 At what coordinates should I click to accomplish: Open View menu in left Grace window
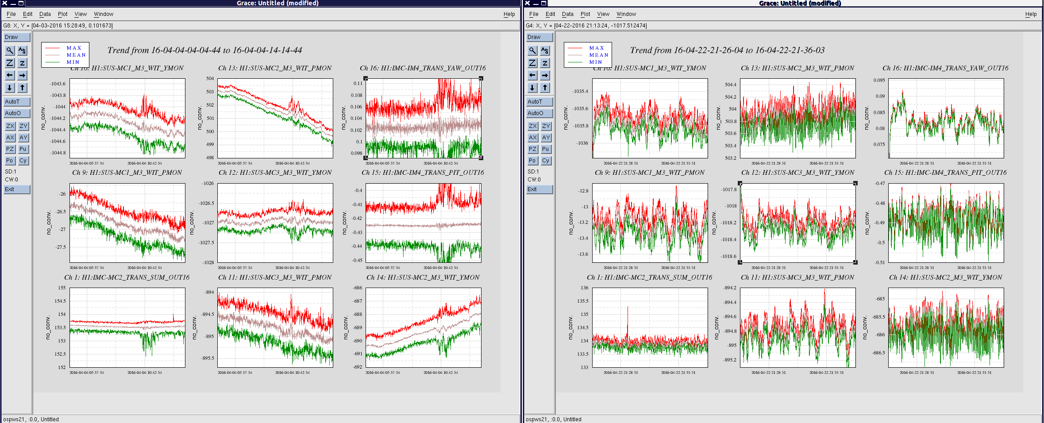click(x=81, y=14)
